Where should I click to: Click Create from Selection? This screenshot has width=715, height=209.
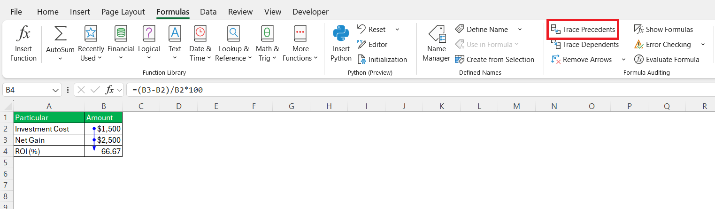click(494, 60)
